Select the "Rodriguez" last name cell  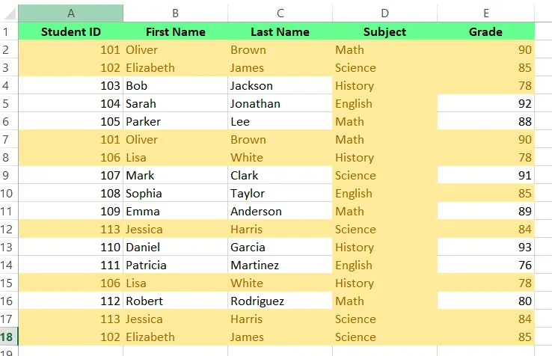click(x=280, y=301)
